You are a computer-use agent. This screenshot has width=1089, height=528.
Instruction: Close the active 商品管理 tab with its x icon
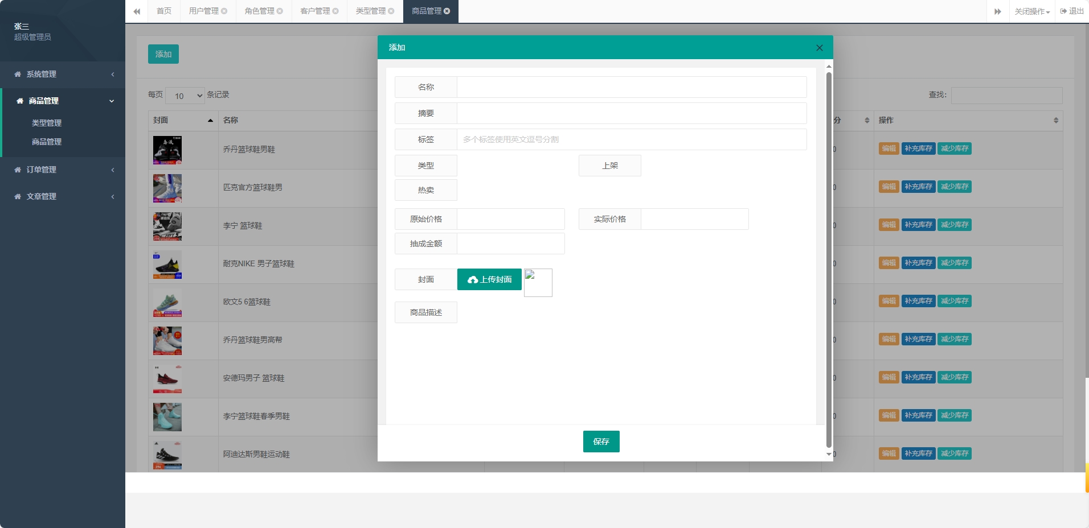click(447, 11)
